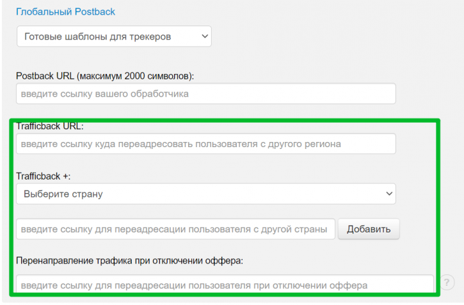
Task: Click the Добавить button
Action: [369, 229]
